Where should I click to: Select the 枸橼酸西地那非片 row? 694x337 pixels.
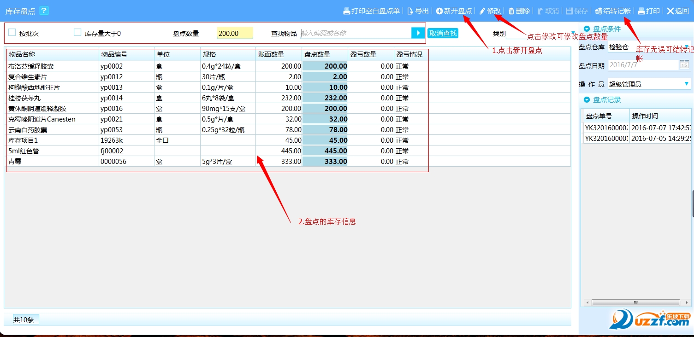[288, 87]
